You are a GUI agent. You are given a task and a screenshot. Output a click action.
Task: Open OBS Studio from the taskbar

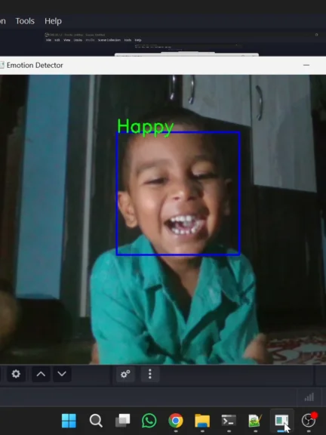(308, 421)
